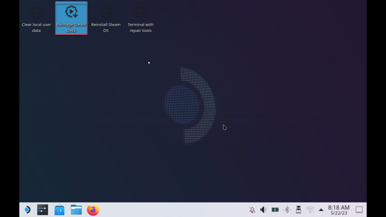Open the Steam application launcher menu

tap(27, 210)
